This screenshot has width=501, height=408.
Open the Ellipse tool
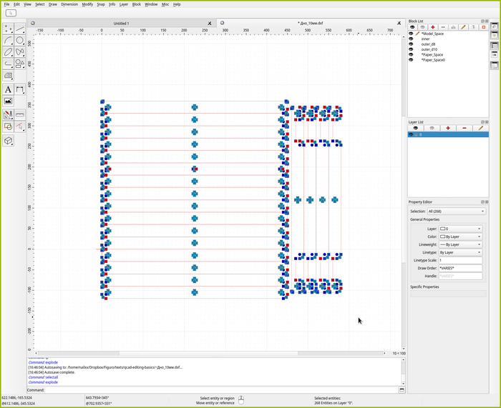8,51
